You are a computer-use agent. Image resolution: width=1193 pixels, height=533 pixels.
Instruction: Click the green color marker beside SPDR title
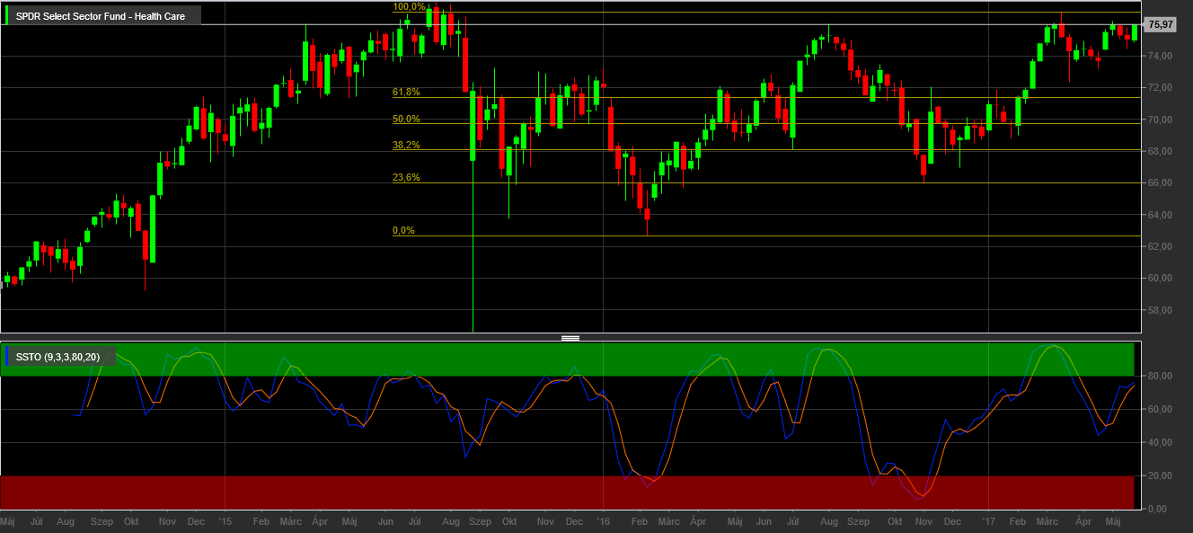tap(6, 16)
